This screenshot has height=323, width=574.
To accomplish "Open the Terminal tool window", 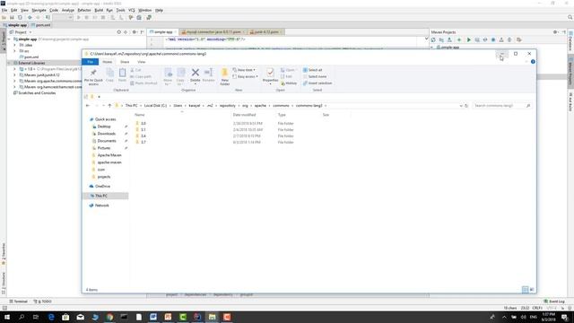I will tap(18, 301).
